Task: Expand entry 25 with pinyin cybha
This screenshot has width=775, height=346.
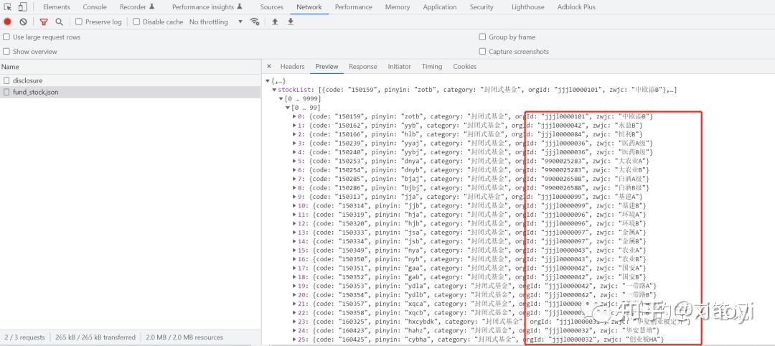Action: point(295,340)
